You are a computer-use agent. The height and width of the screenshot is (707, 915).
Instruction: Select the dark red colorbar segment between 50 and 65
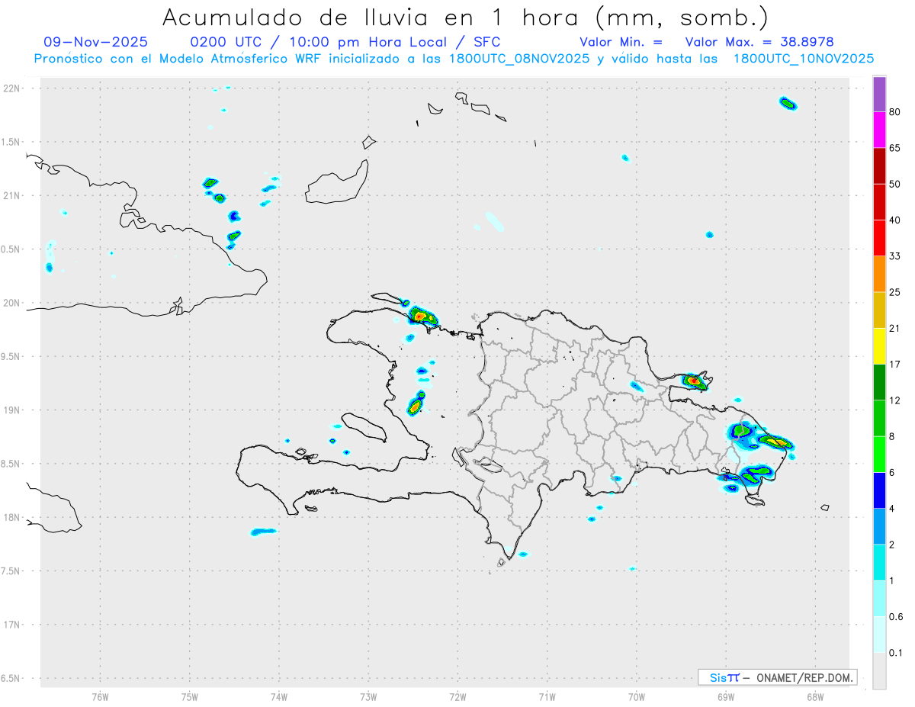(x=879, y=166)
